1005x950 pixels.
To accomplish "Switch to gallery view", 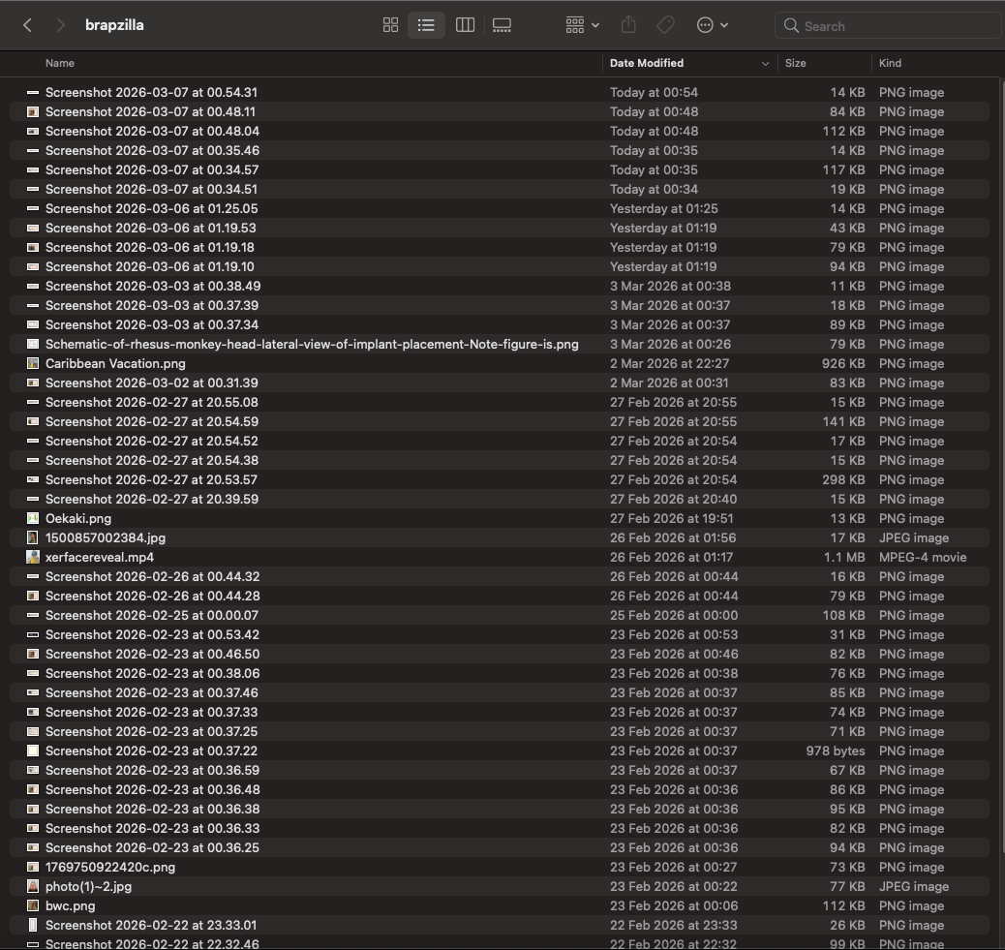I will 502,25.
